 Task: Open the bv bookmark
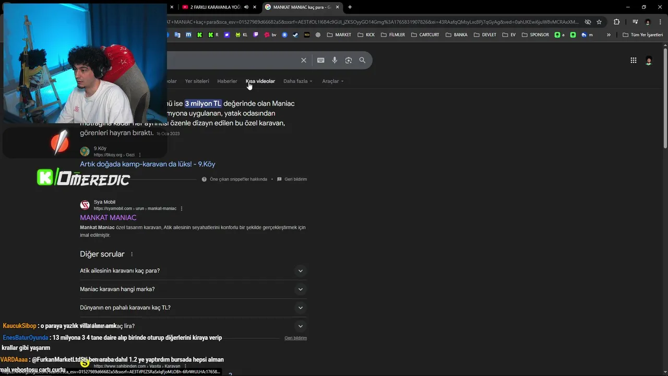(x=270, y=35)
